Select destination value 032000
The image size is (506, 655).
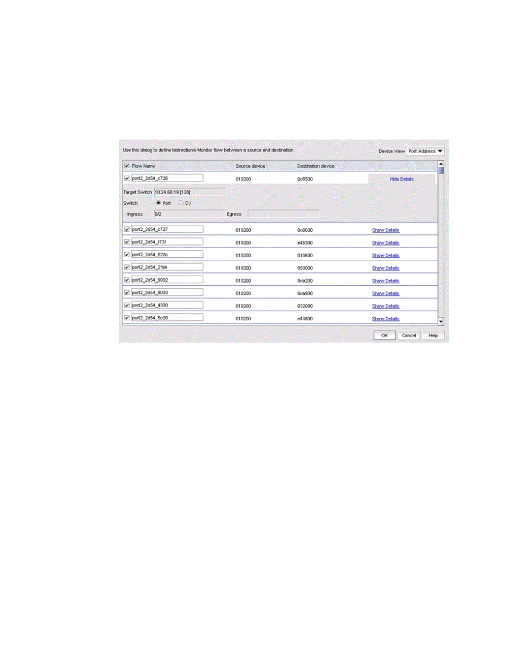(x=305, y=306)
